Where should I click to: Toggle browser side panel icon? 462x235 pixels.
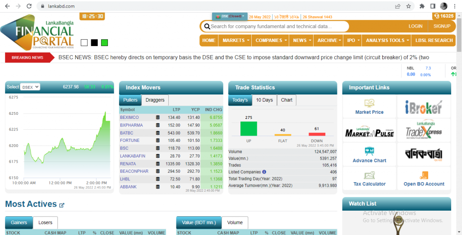tap(433, 6)
